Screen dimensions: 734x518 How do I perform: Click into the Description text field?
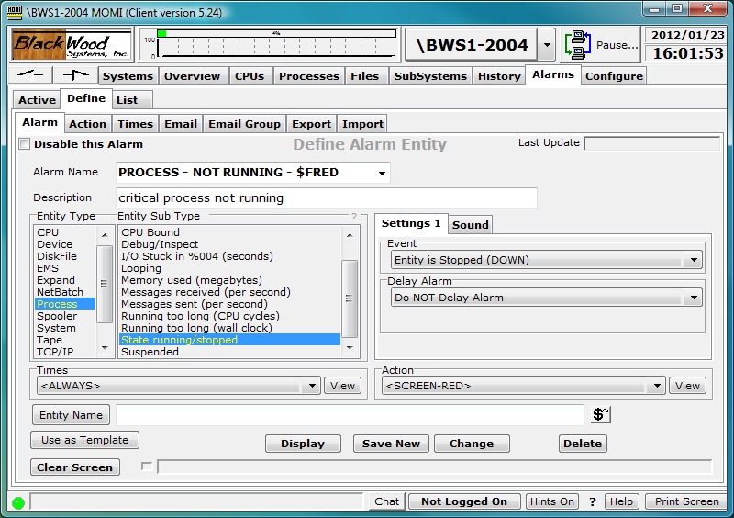point(326,198)
